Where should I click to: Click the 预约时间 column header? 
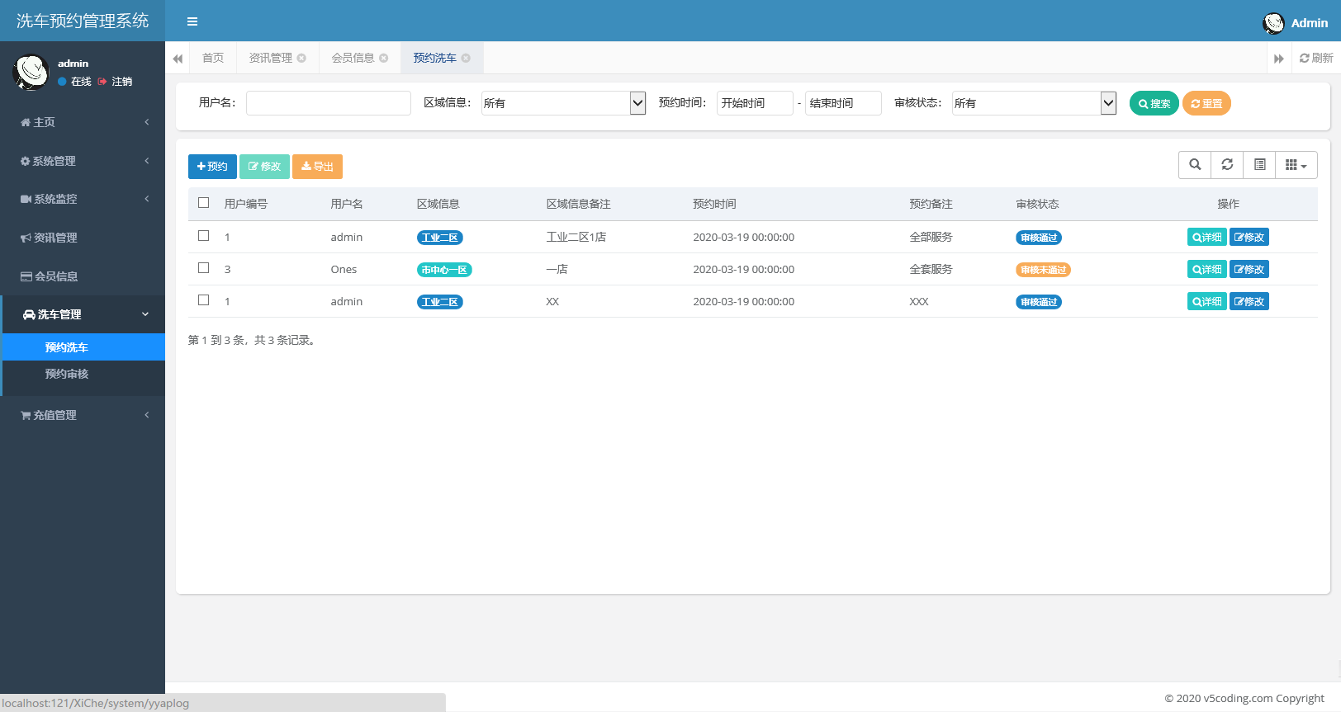click(714, 204)
